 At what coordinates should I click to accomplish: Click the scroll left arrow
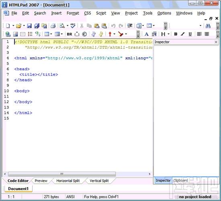(5, 174)
